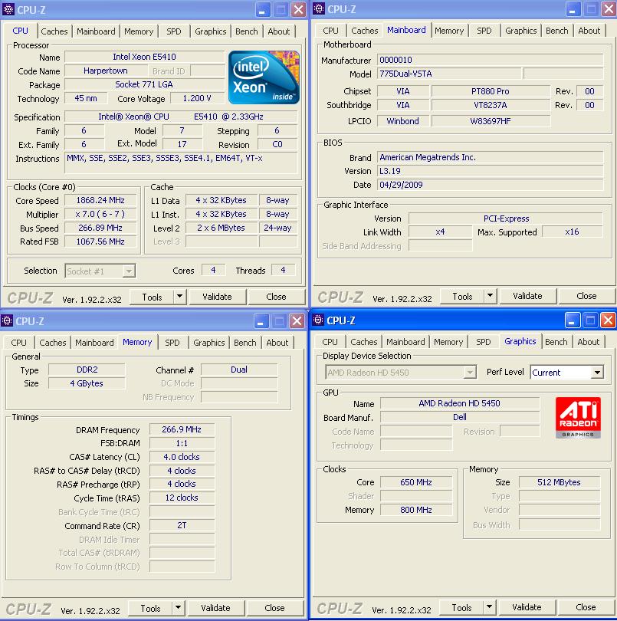The width and height of the screenshot is (617, 621).
Task: Open Graphics tab in Memory window
Action: coord(208,343)
